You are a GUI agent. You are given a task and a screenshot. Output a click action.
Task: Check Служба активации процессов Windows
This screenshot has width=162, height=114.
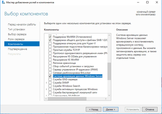tap(50, 89)
